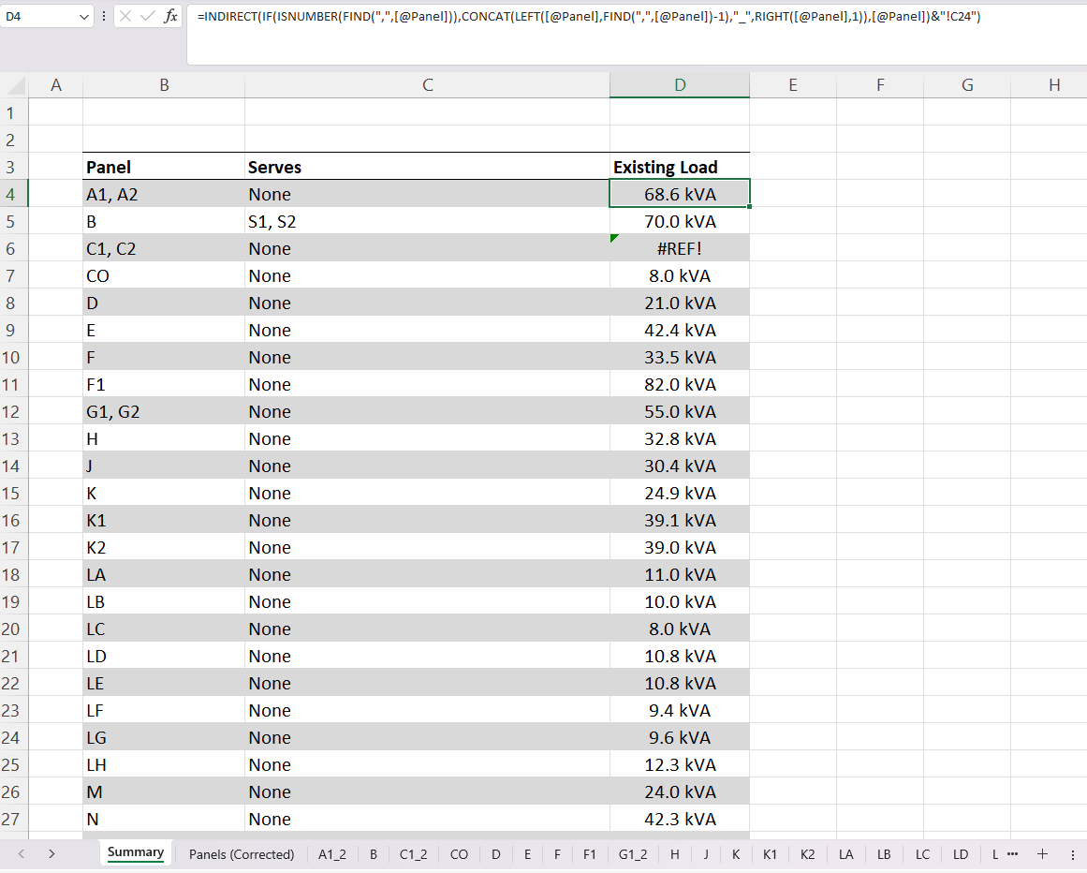The height and width of the screenshot is (873, 1087).
Task: Switch to the A1_2 sheet tab
Action: [332, 853]
